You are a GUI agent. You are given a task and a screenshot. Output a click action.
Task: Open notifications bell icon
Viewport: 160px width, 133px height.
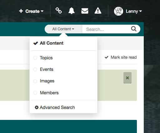(72, 11)
